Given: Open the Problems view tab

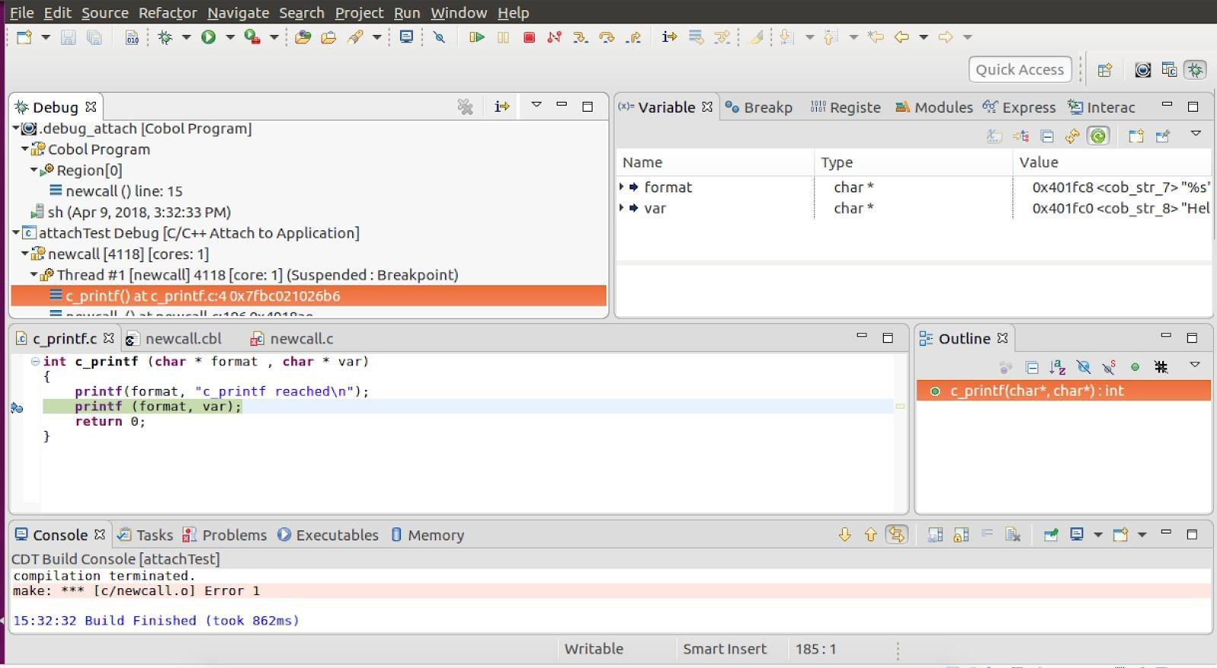Looking at the screenshot, I should click(x=234, y=535).
